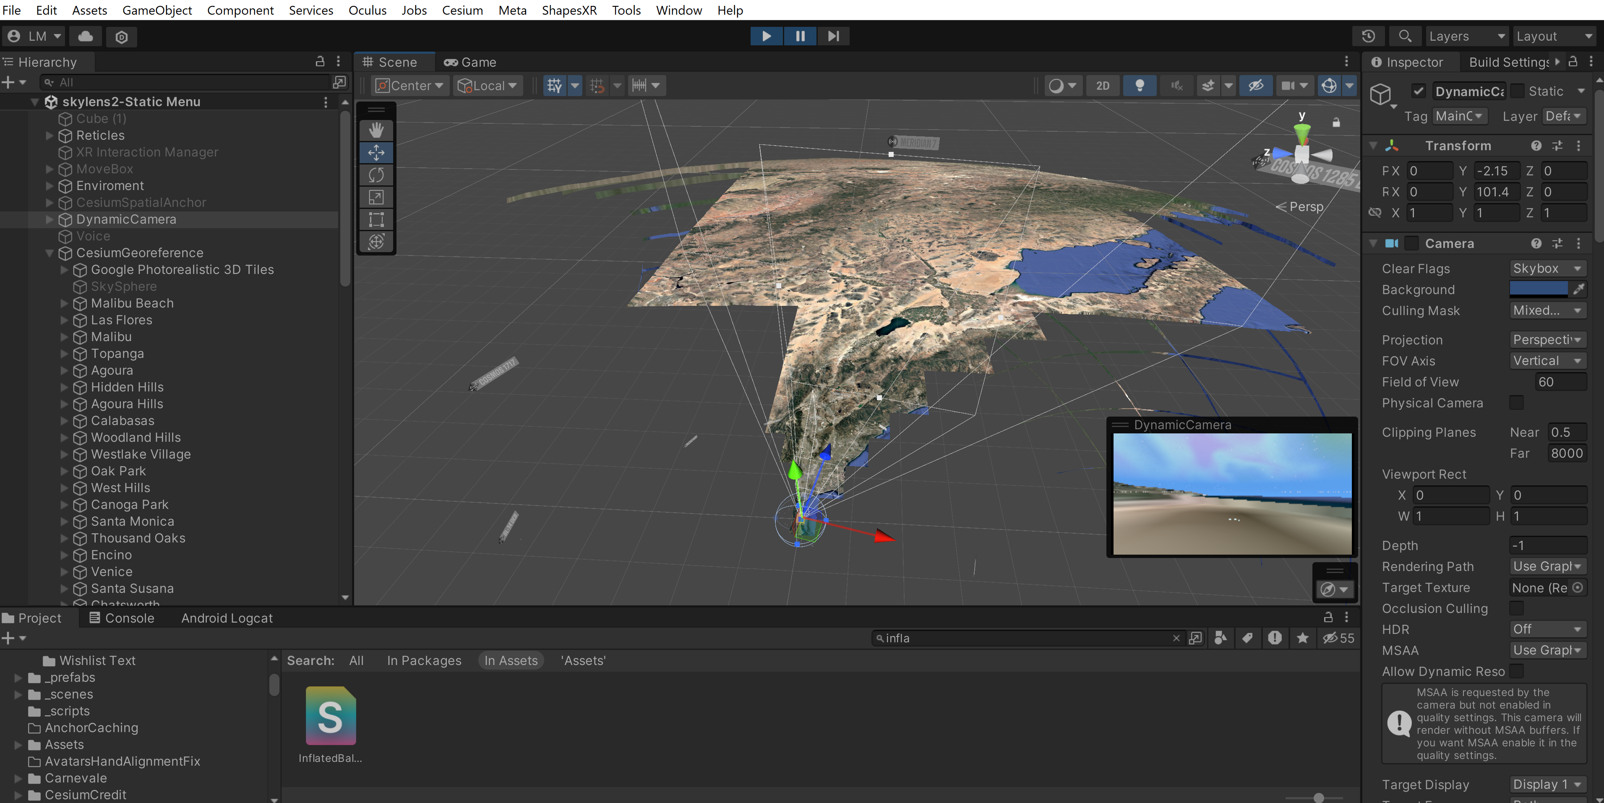Switch to the Game tab
Screen dimensions: 1604x803
[x=470, y=62]
